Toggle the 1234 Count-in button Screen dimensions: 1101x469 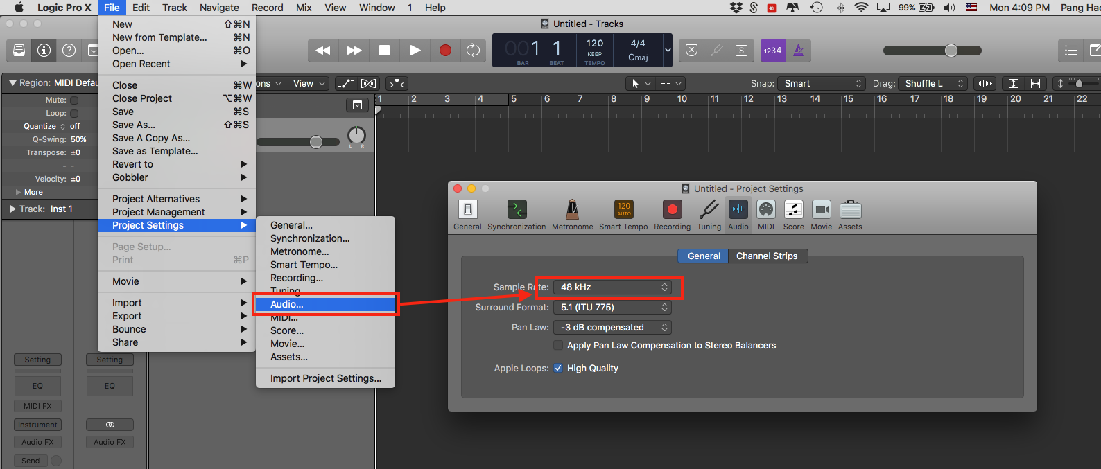tap(772, 50)
